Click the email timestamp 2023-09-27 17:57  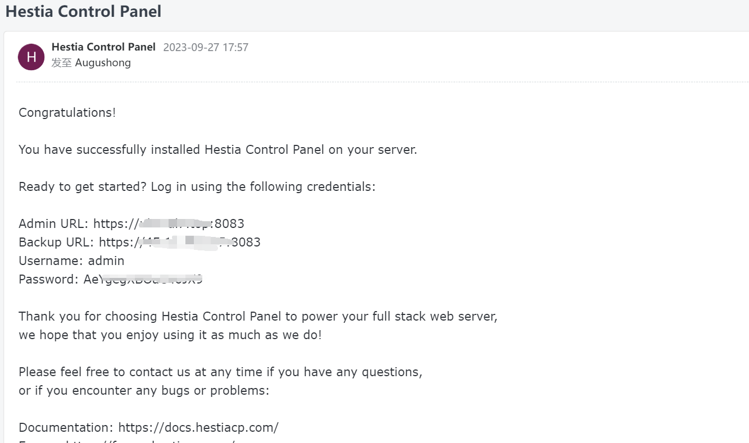pos(206,47)
